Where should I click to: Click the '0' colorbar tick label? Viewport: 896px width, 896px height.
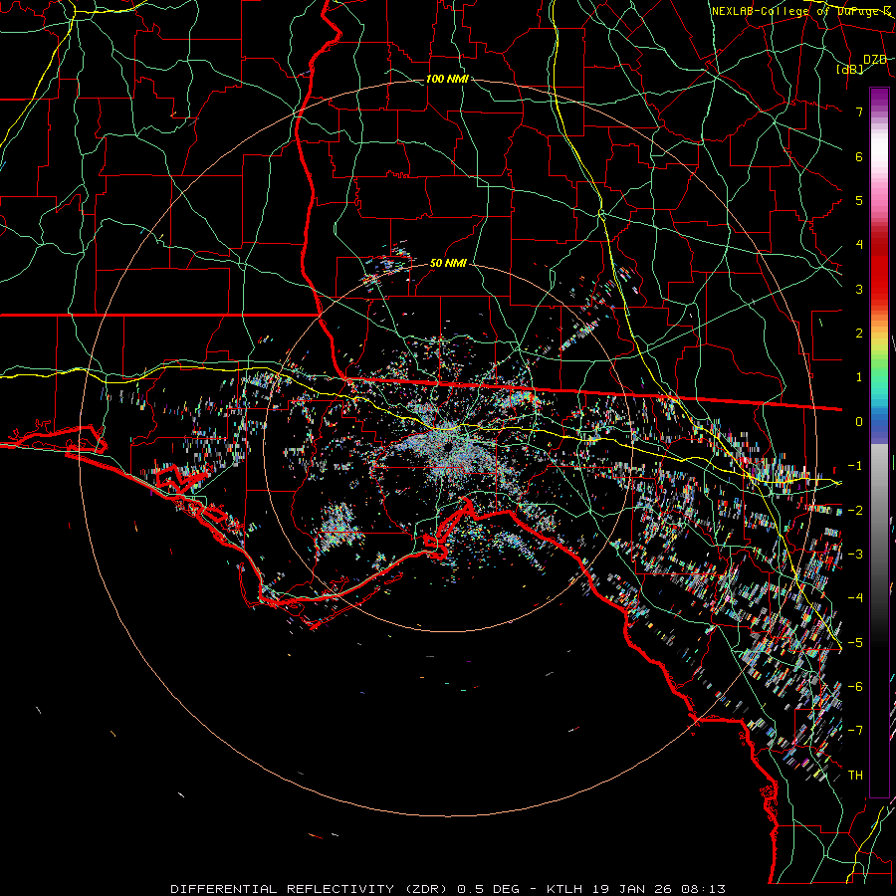859,422
